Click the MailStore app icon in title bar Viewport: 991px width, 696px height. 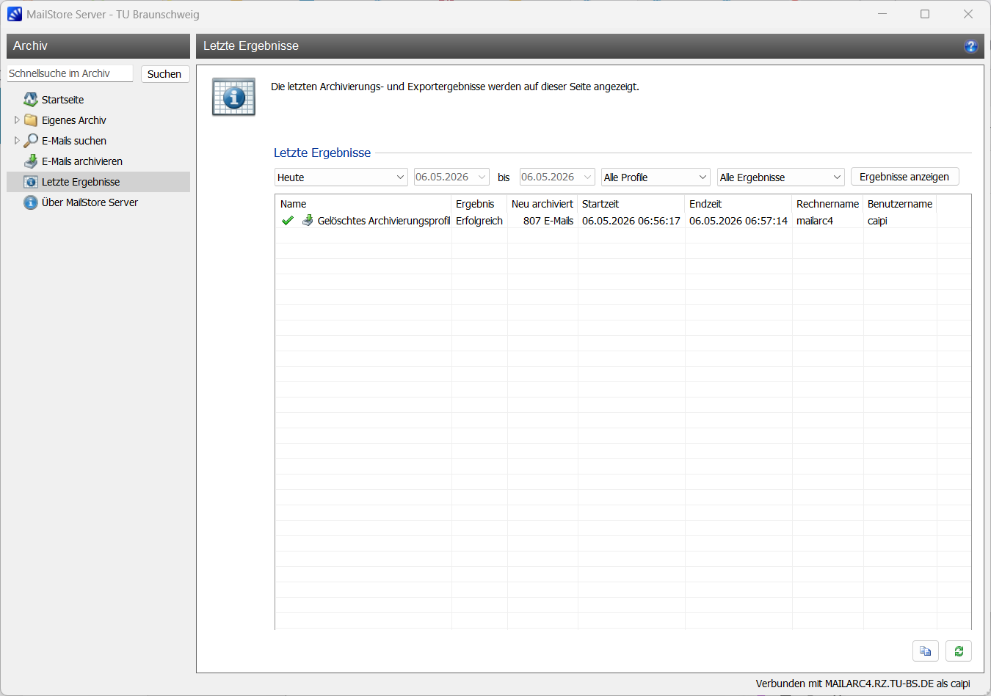[x=15, y=14]
